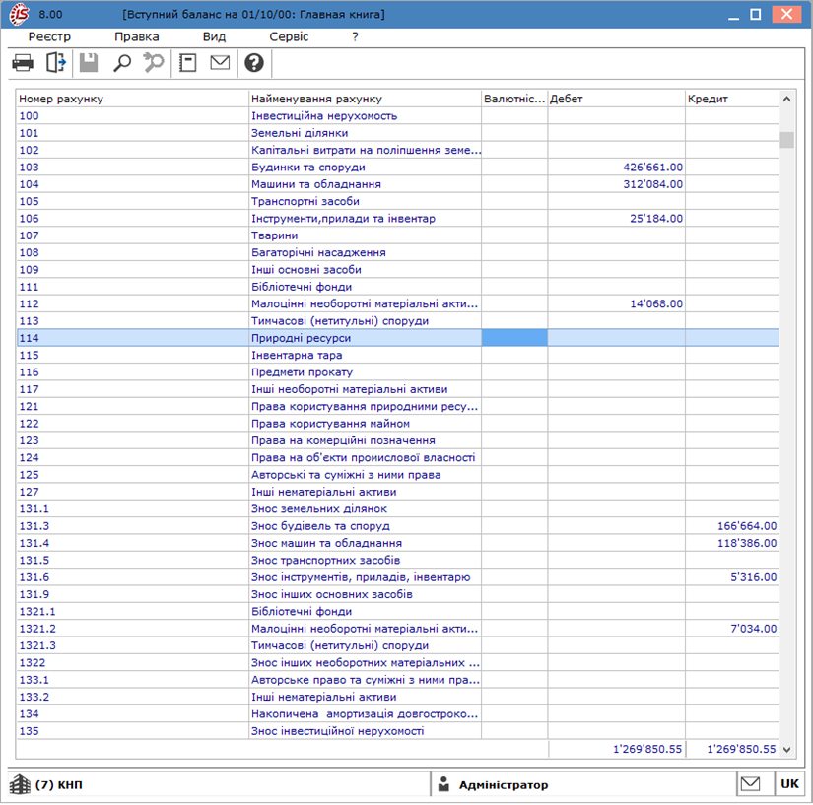Select account 115 Інвентарна тара
This screenshot has width=813, height=805.
pyautogui.click(x=398, y=355)
